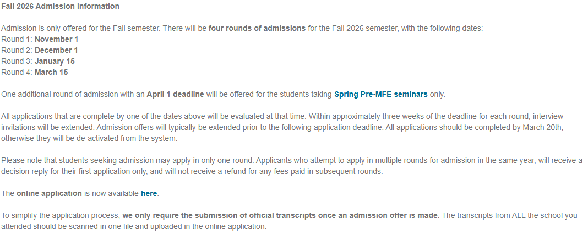Select the Round 2 December 1 date

click(56, 50)
